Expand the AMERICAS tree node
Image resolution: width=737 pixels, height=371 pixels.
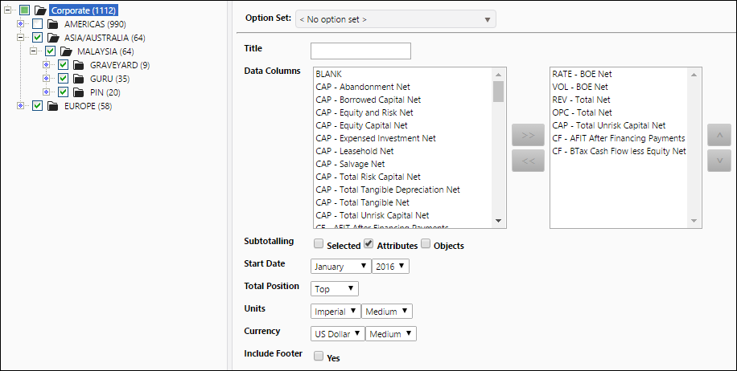(20, 24)
